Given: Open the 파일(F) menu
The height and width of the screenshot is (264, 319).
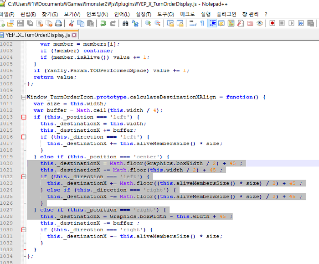Looking at the screenshot, I should 7,14.
